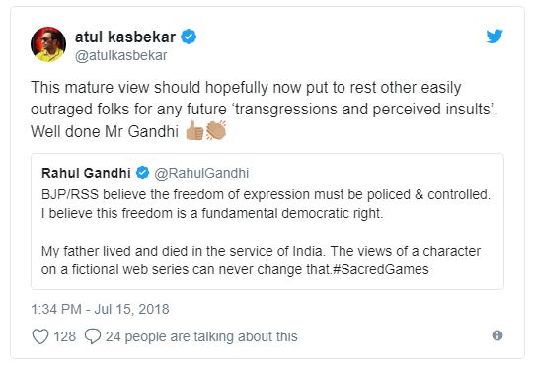Open the @RahulGandhi handle

coord(201,173)
